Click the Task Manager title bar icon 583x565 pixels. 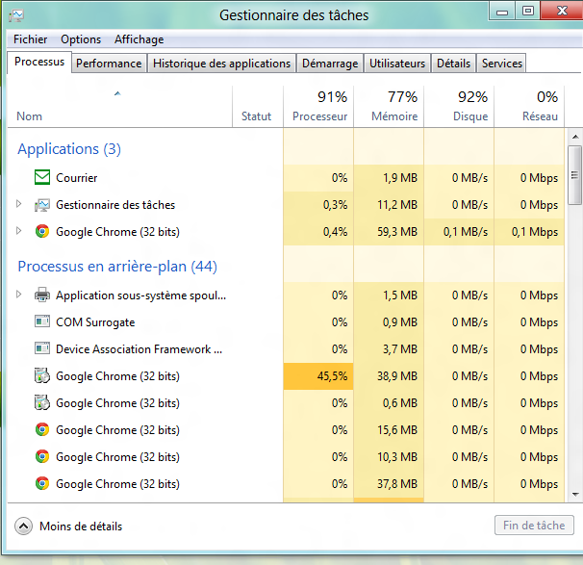tap(16, 15)
